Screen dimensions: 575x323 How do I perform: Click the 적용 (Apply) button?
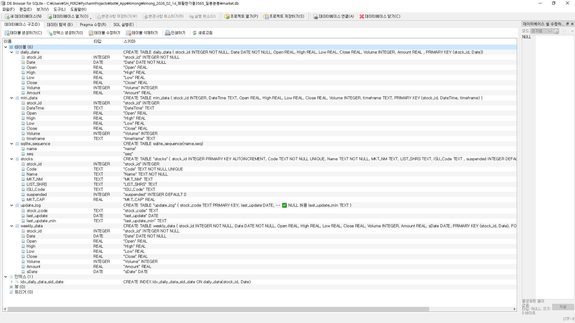click(563, 307)
